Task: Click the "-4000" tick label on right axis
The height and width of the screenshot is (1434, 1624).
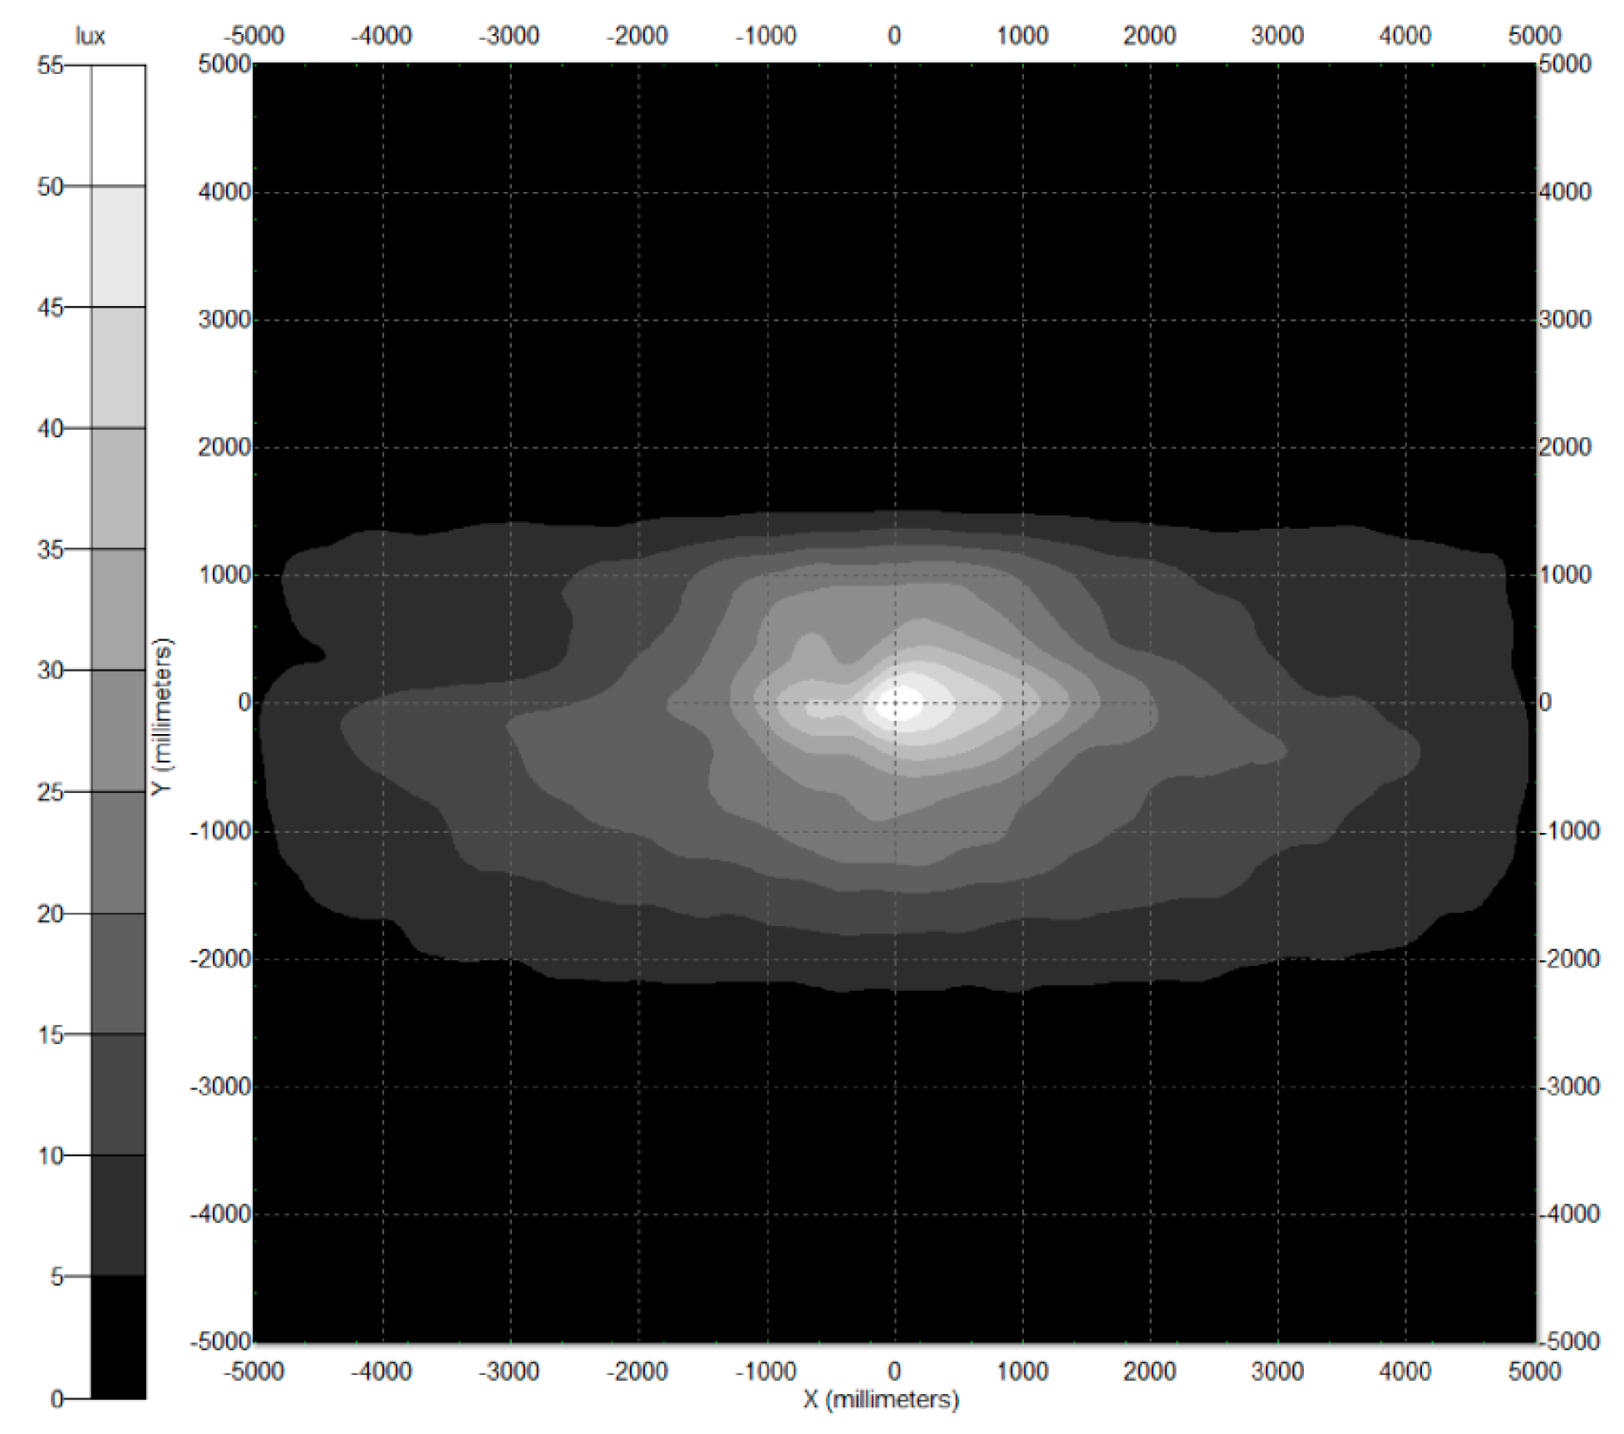Action: [1569, 1214]
